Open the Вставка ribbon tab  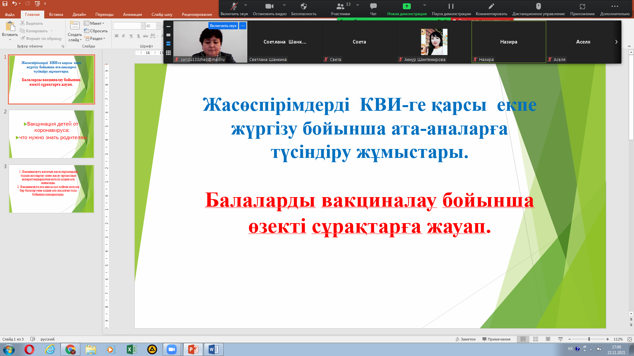click(x=56, y=15)
